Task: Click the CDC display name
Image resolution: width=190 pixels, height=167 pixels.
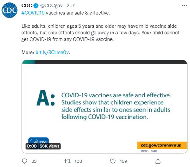Action: (27, 6)
